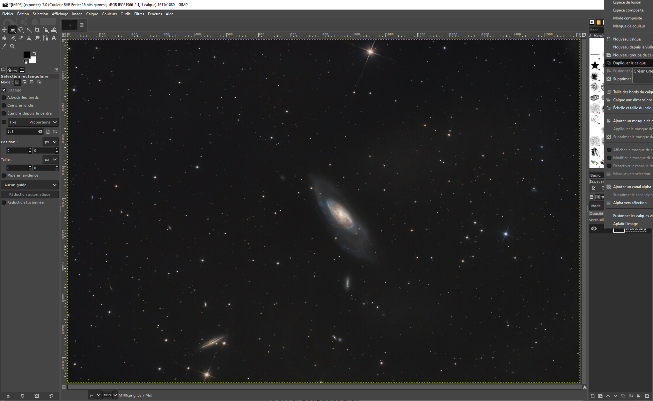Image resolution: width=653 pixels, height=401 pixels.
Task: Click Alpha vers sélection entry
Action: coord(629,203)
